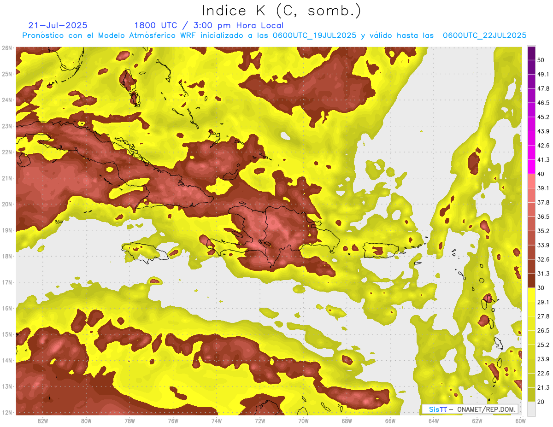Click the color scale value "49.1"
Image resolution: width=553 pixels, height=427 pixels.
(543, 74)
